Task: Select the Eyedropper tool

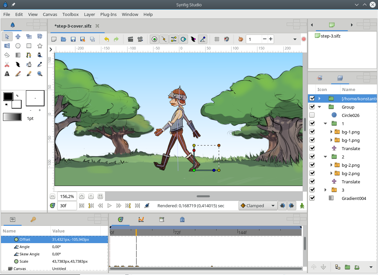Action: pos(40,64)
